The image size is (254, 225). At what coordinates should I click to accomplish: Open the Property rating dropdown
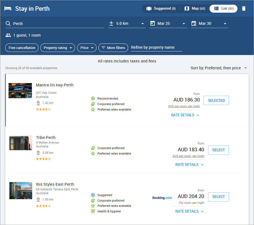click(x=58, y=48)
